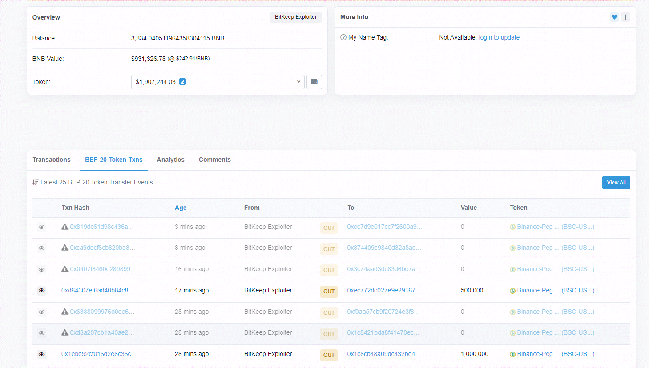Switch to the Transactions tab
The width and height of the screenshot is (649, 368).
point(52,160)
